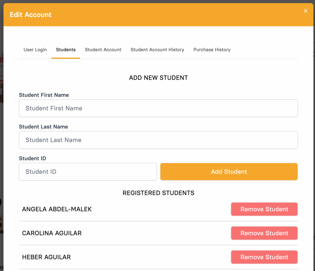Click the Student First Name label
315x271 pixels.
[x=44, y=95]
